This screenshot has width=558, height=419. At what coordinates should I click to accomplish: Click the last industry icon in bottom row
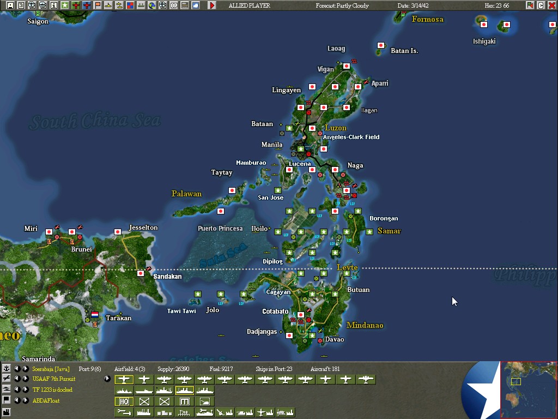point(286,412)
